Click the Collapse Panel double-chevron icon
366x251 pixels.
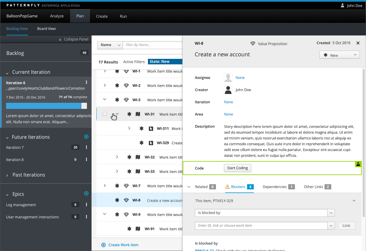[60, 39]
